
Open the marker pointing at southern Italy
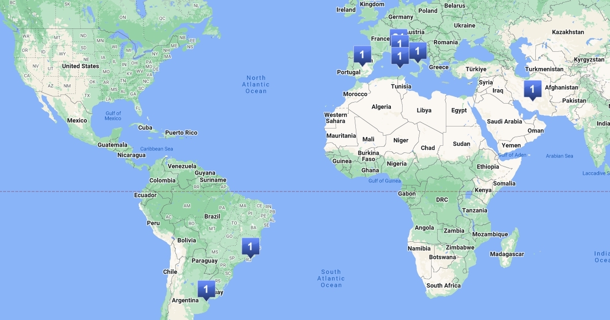(417, 51)
